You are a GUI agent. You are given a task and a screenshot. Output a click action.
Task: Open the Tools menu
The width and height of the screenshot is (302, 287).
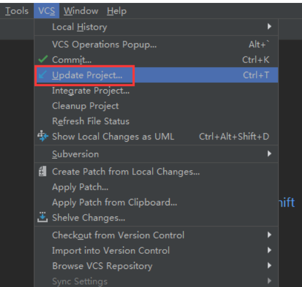coord(17,10)
